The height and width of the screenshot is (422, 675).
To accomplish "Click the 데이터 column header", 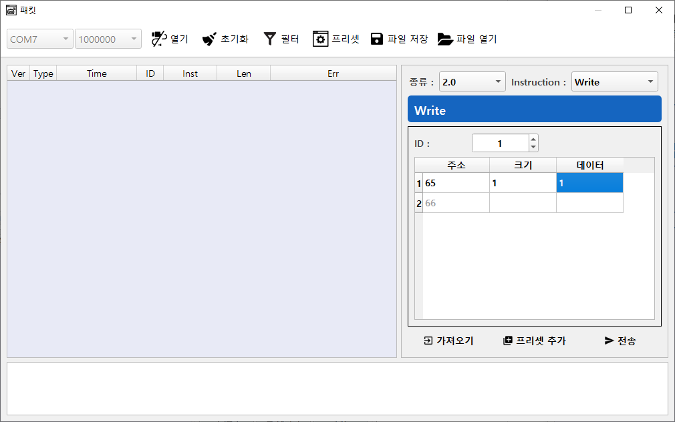I will click(x=589, y=165).
